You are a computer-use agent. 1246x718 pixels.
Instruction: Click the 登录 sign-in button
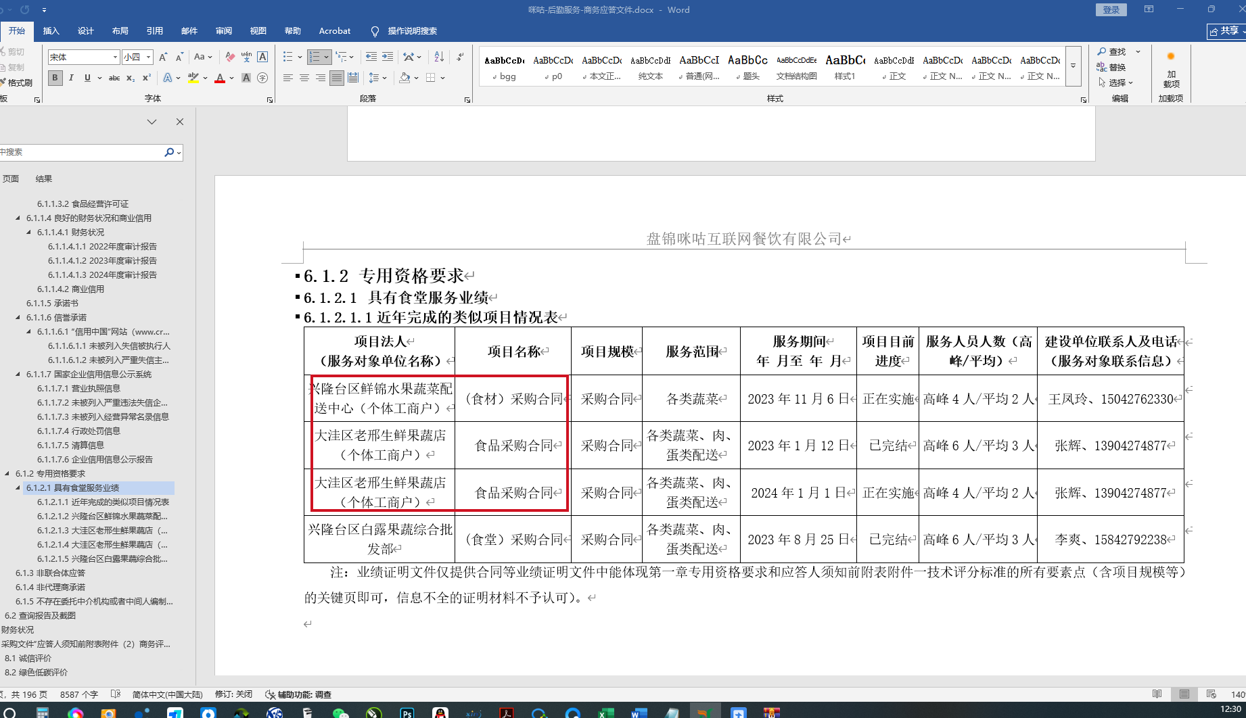click(1111, 9)
